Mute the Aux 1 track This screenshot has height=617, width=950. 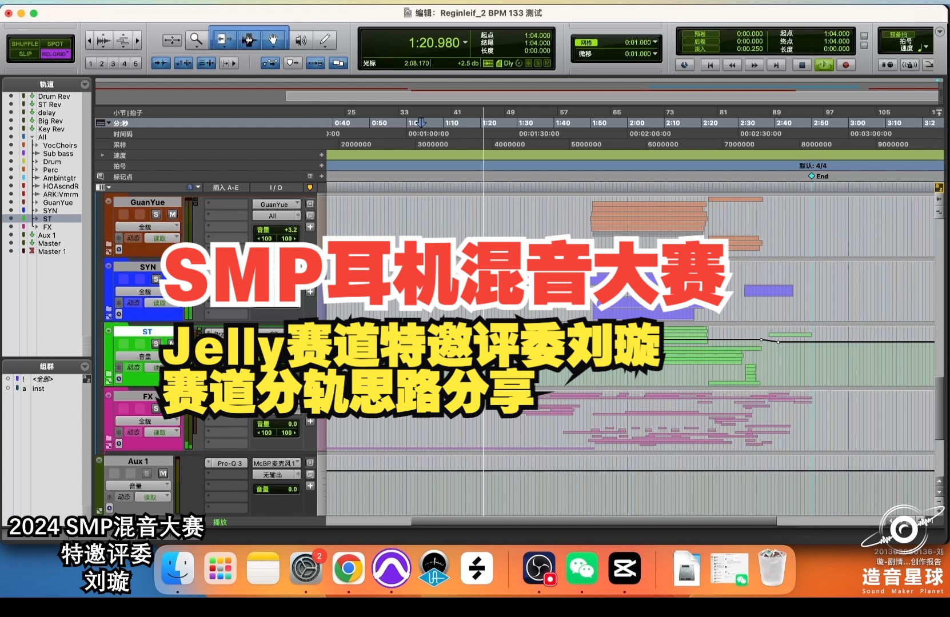click(163, 473)
